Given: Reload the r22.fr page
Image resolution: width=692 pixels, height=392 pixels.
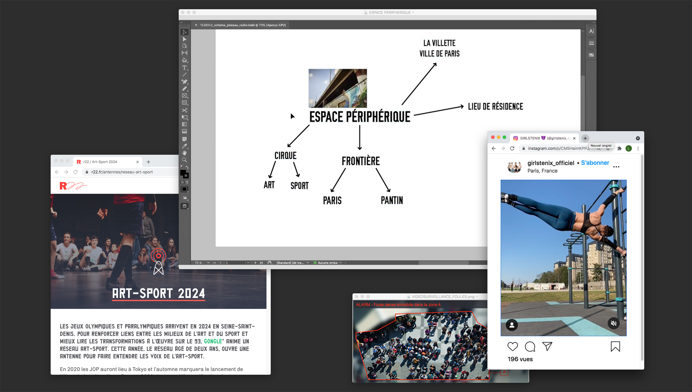Looking at the screenshot, I should click(x=75, y=172).
